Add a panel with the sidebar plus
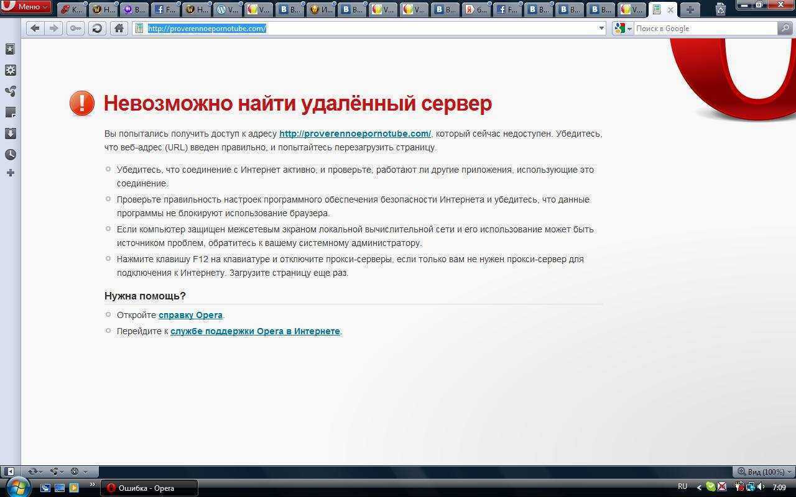 coord(10,173)
